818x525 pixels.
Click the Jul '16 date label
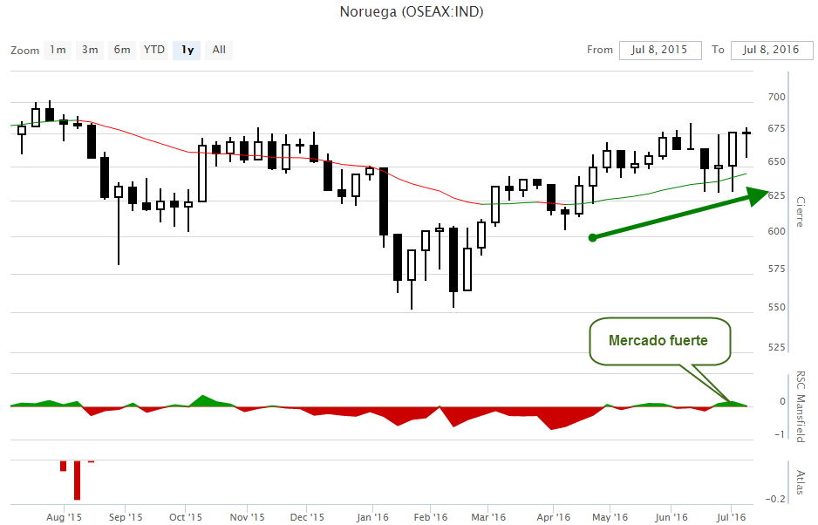(731, 517)
